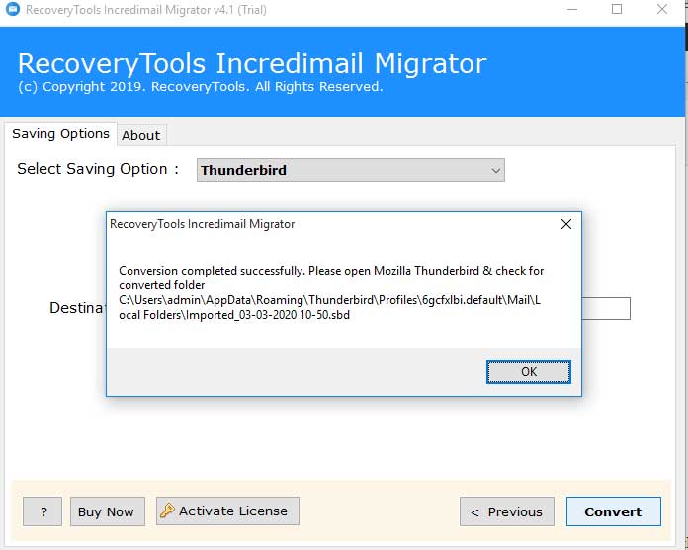Click the Buy Now button
Viewport: 688px width, 550px height.
click(x=108, y=511)
